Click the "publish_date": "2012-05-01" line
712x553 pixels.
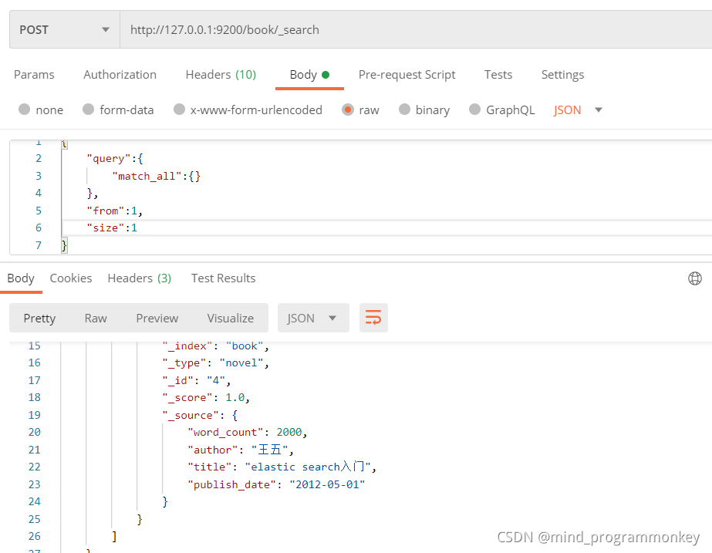pos(276,484)
